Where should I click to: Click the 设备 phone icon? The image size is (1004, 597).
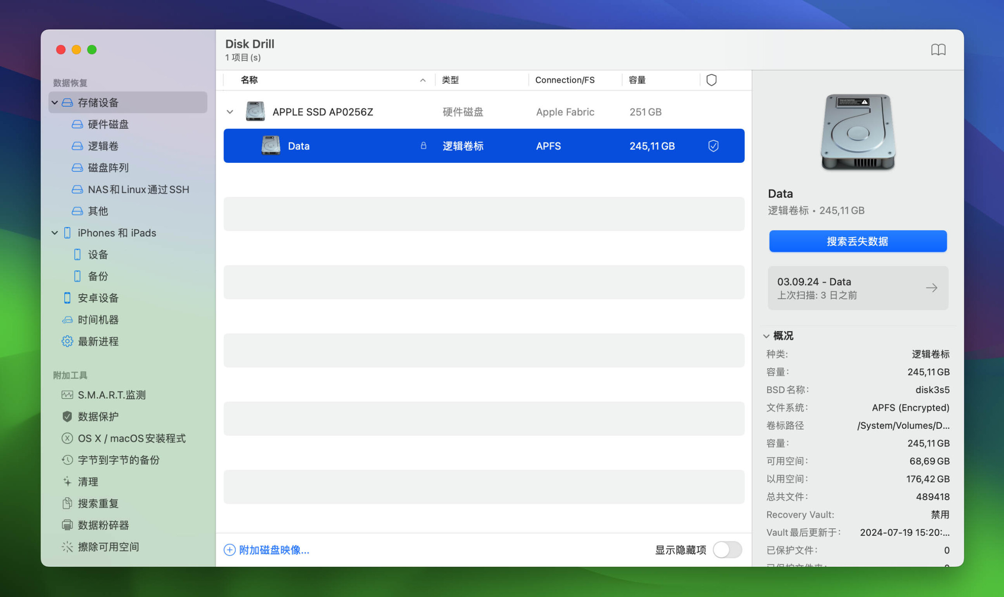click(x=77, y=255)
